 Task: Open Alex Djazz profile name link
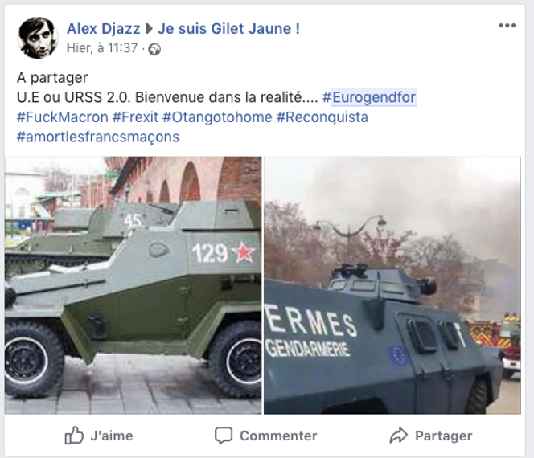[103, 29]
